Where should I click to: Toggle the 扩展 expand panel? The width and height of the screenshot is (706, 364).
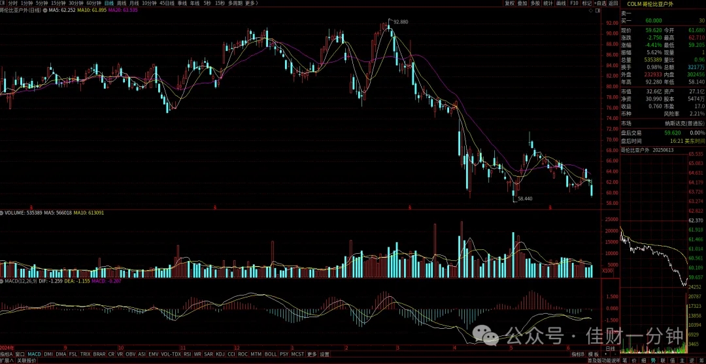point(7,360)
